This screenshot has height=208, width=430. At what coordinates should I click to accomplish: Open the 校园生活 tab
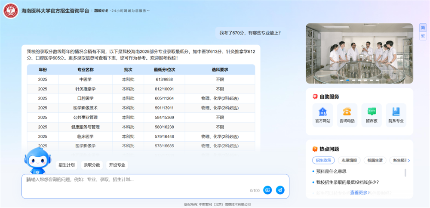click(x=374, y=160)
